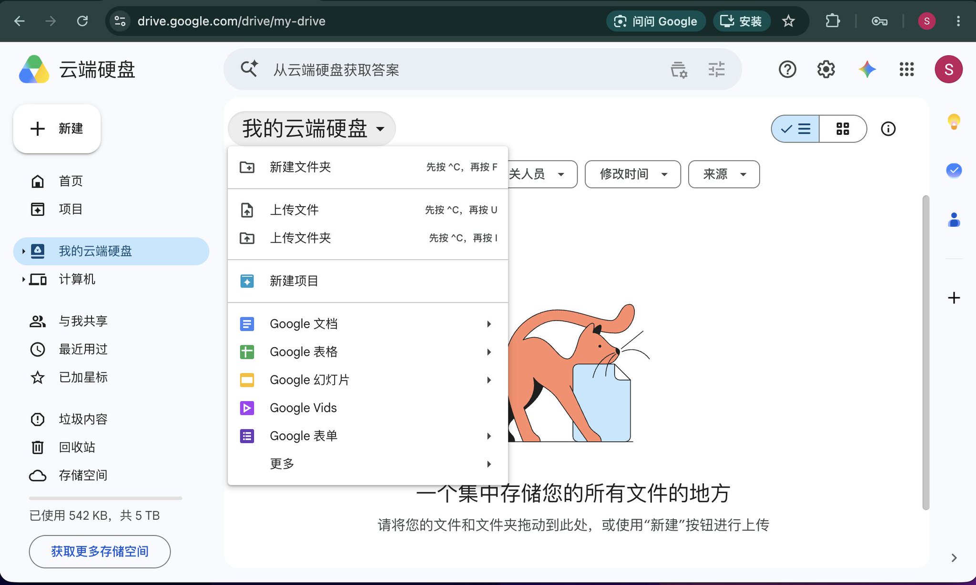The width and height of the screenshot is (976, 585).
Task: Go to 首页 in sidebar
Action: coord(111,181)
